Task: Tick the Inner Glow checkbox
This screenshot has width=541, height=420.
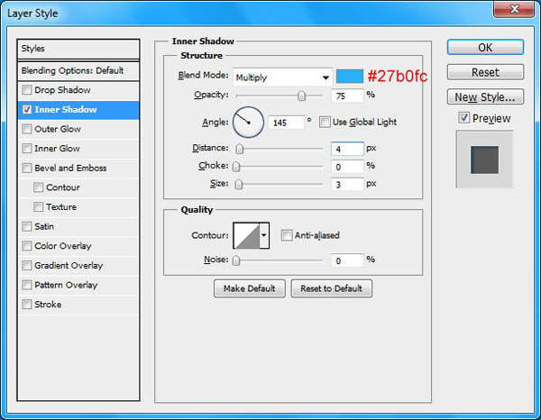Action: (27, 149)
